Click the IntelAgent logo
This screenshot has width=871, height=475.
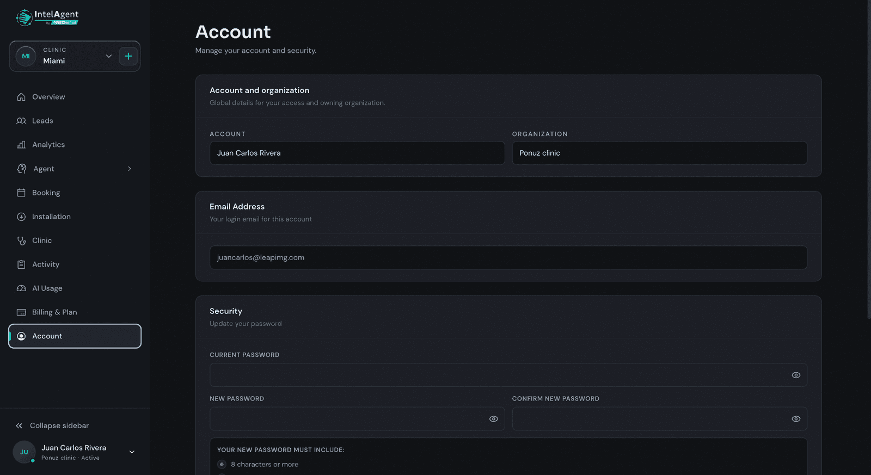point(47,17)
